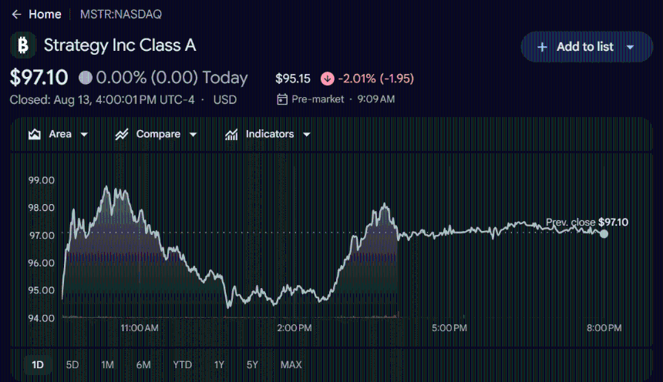This screenshot has width=663, height=382.
Task: Click the 11:00 AM axis label
Action: point(140,328)
